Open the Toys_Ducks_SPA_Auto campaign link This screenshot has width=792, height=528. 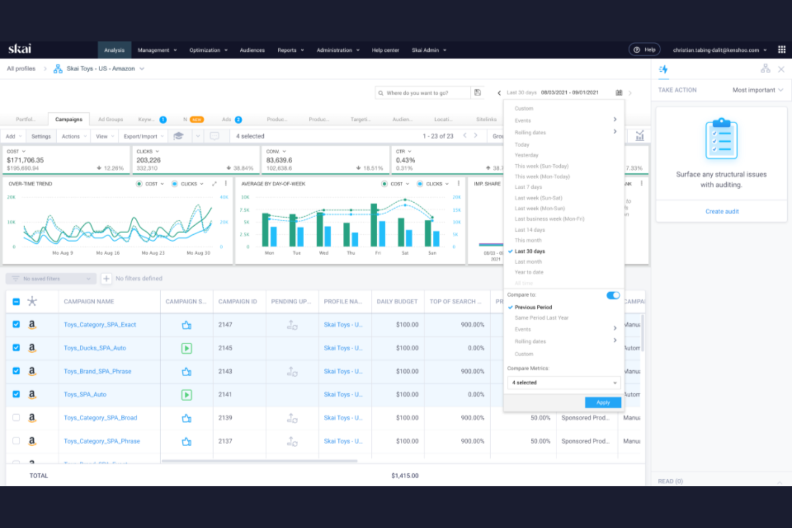[x=95, y=348]
